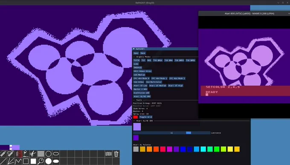Select the straight line tool
The width and height of the screenshot is (290, 165).
[x=3, y=161]
